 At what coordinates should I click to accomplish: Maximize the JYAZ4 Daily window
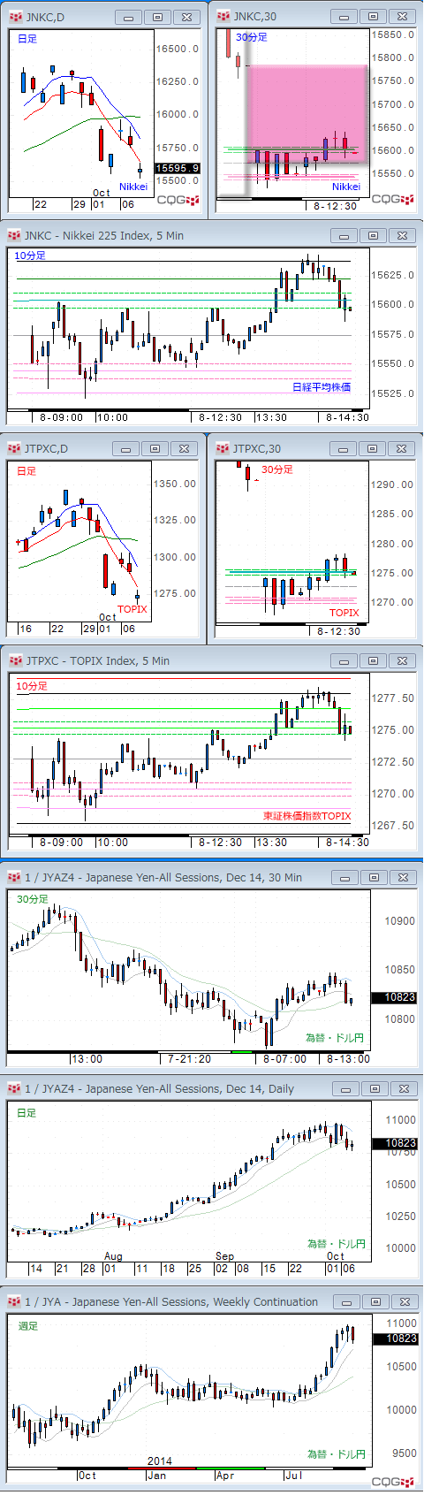tap(375, 1088)
